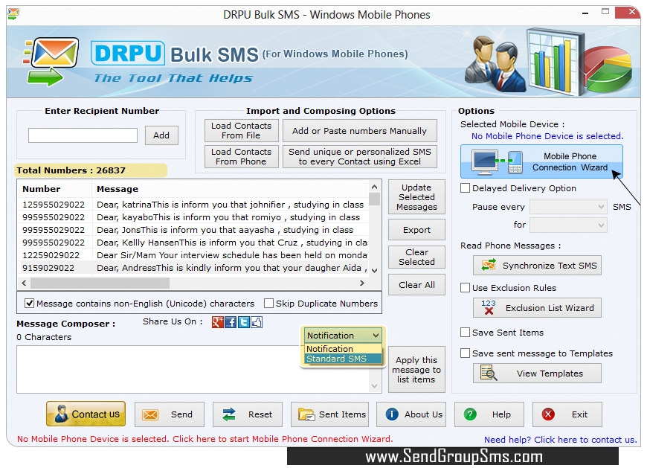Click Send unique or personalized SMS using Excel

[359, 157]
